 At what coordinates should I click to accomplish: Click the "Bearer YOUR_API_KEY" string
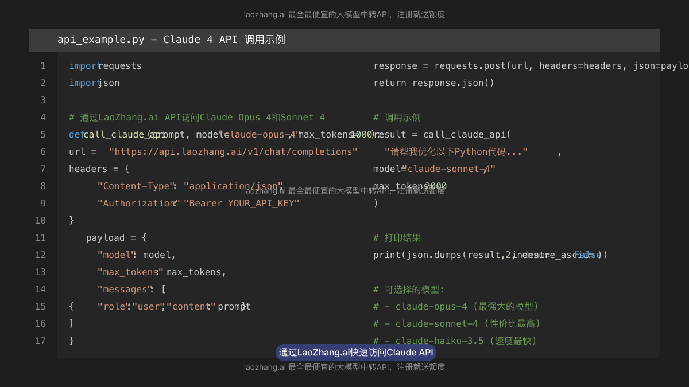[x=242, y=204]
